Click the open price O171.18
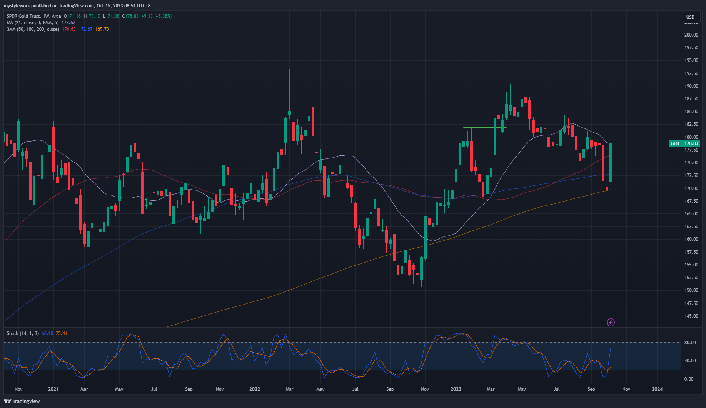The image size is (706, 408). coord(72,16)
